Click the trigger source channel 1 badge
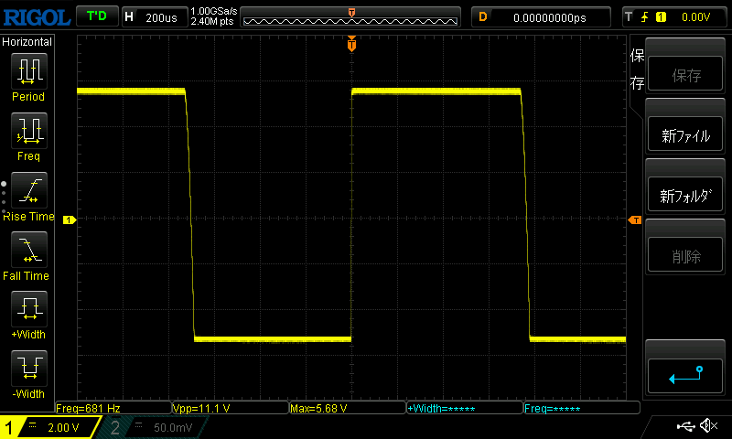The image size is (732, 439). (x=661, y=17)
